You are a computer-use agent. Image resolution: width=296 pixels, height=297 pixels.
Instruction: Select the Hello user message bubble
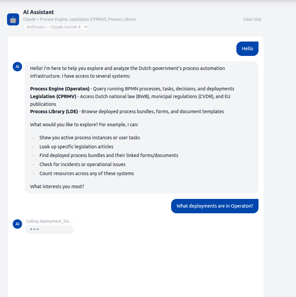coord(247,49)
